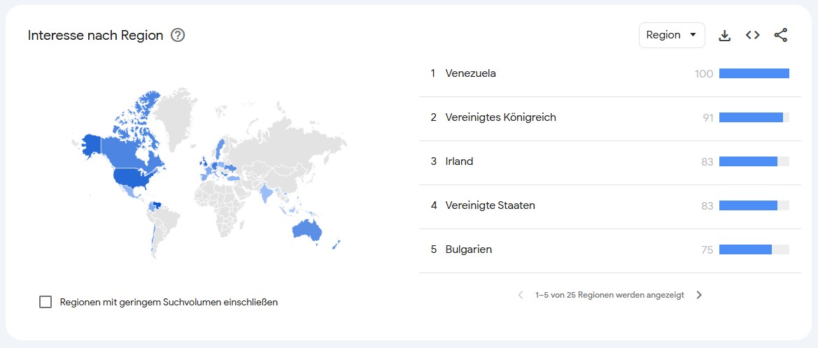The image size is (818, 348).
Task: Click the Interesse nach Region heading
Action: point(95,35)
